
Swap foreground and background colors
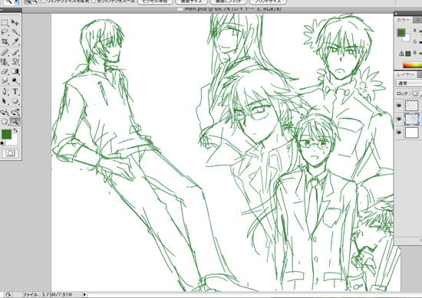coord(15,130)
